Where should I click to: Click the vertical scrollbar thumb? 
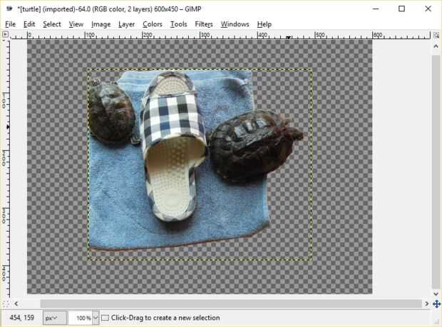click(436, 172)
